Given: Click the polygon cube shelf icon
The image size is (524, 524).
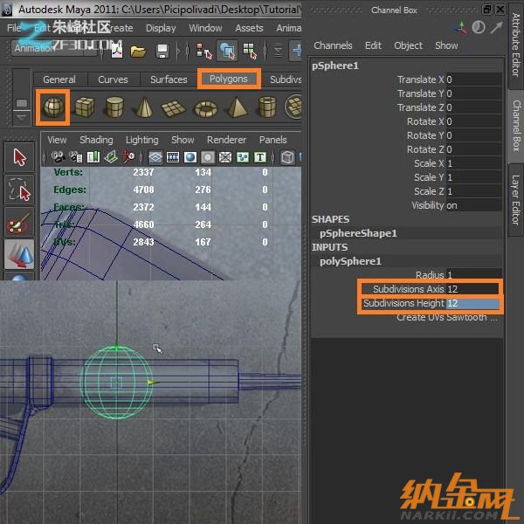Looking at the screenshot, I should coord(84,107).
